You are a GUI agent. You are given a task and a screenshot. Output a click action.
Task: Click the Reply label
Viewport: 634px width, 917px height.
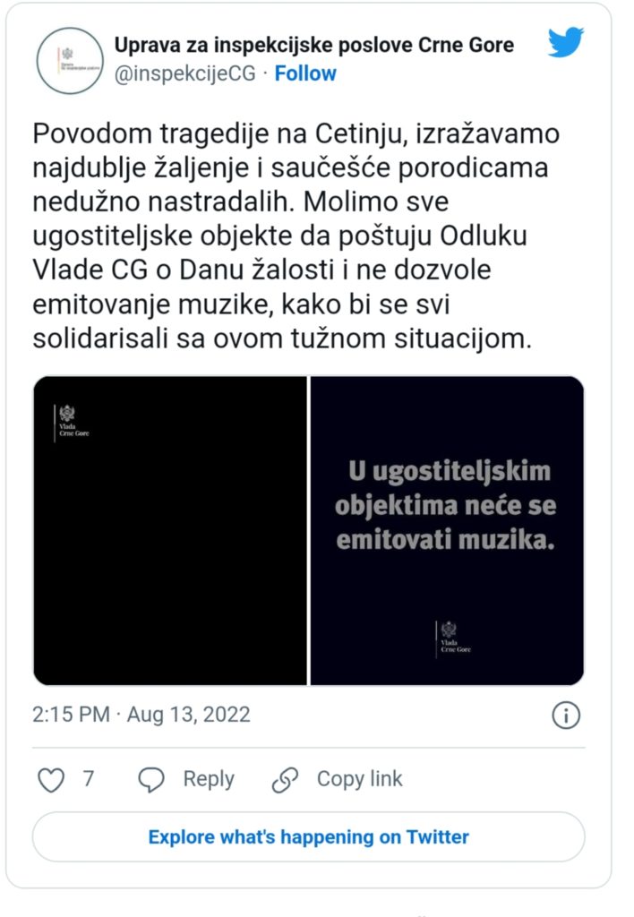point(209,780)
